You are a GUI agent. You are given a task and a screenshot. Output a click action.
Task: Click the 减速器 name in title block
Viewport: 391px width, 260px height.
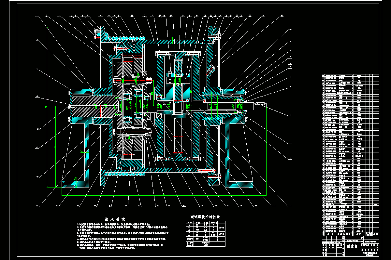(352, 247)
